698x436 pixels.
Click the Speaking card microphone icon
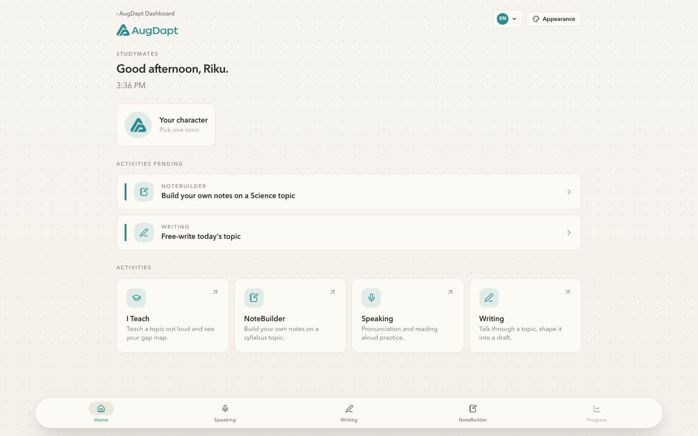point(371,298)
